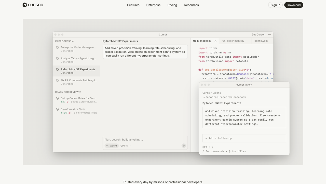Click the Sign in button
326x184 pixels.
[x=275, y=5]
